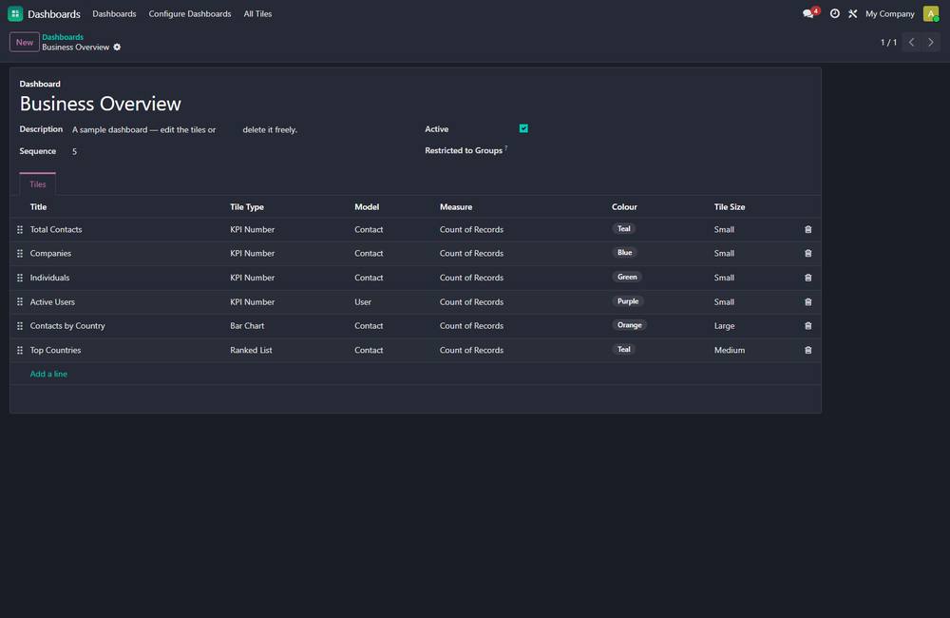Screen dimensions: 950x618
Task: Open Tile Size dropdown for Contacts by Country
Action: pyautogui.click(x=724, y=326)
